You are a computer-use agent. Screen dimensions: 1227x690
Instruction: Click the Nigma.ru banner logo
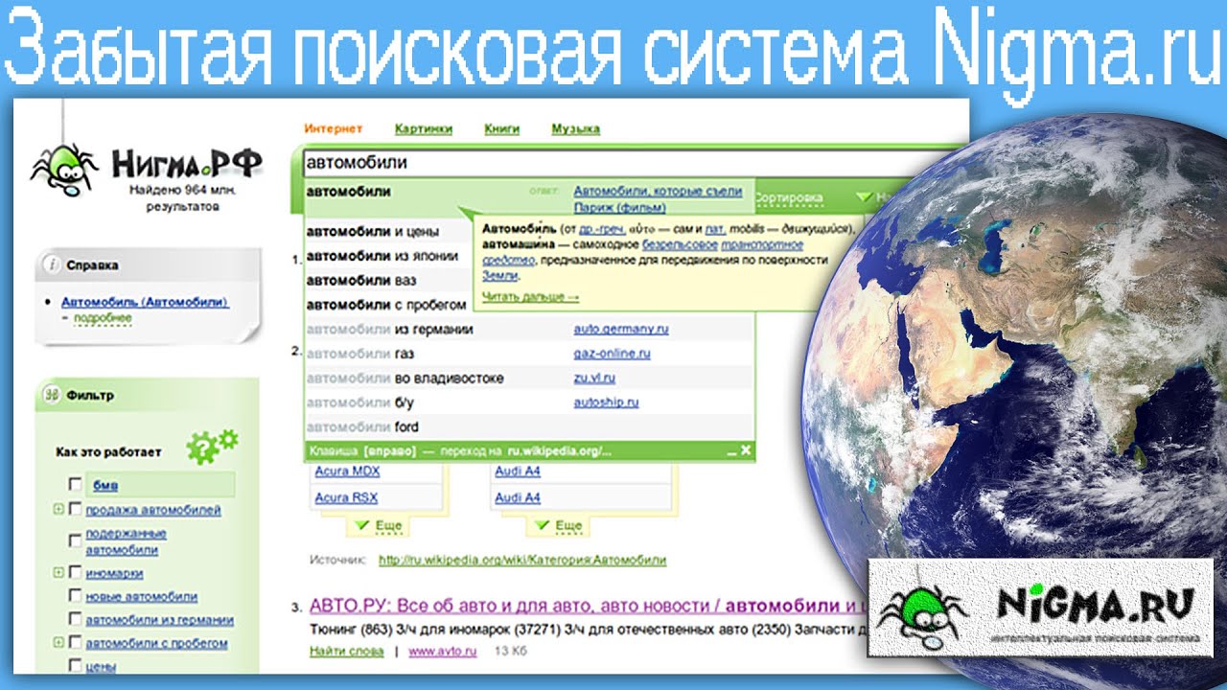pyautogui.click(x=1039, y=609)
